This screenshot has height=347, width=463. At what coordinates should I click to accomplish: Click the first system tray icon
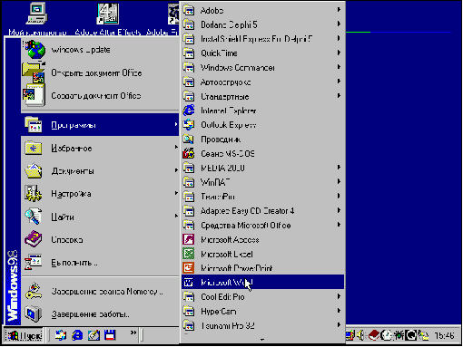(350, 335)
